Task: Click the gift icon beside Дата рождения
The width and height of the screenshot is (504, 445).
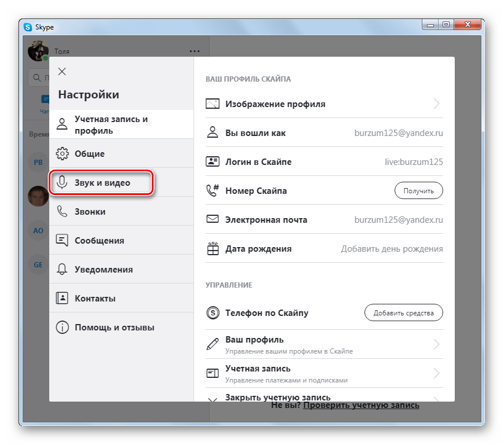Action: [x=213, y=249]
